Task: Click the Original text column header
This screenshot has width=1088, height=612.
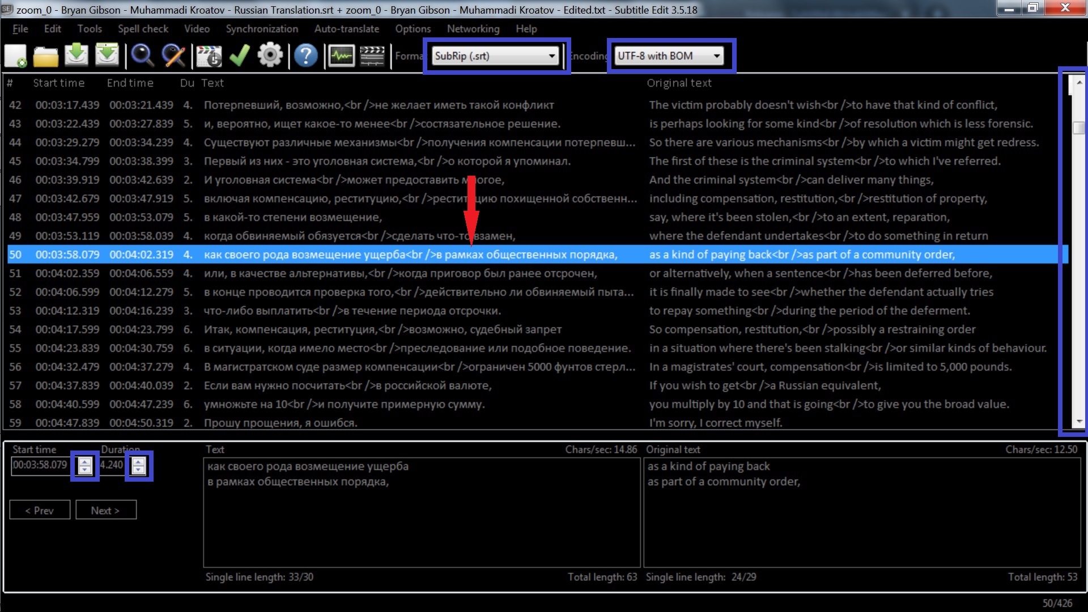Action: [679, 83]
